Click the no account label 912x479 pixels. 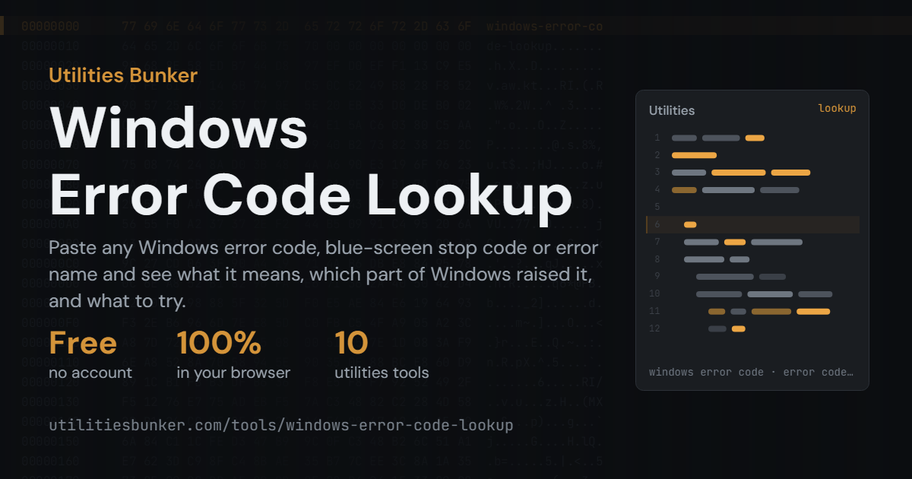click(x=90, y=373)
